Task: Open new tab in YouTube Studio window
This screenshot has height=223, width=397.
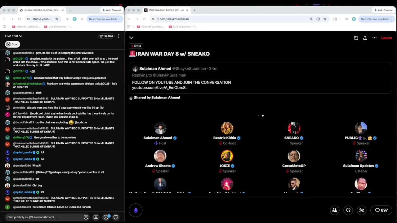Action: [x=70, y=10]
